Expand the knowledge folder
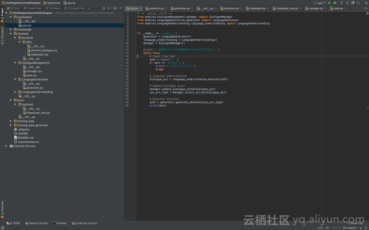This screenshot has width=369, height=230. point(10,29)
